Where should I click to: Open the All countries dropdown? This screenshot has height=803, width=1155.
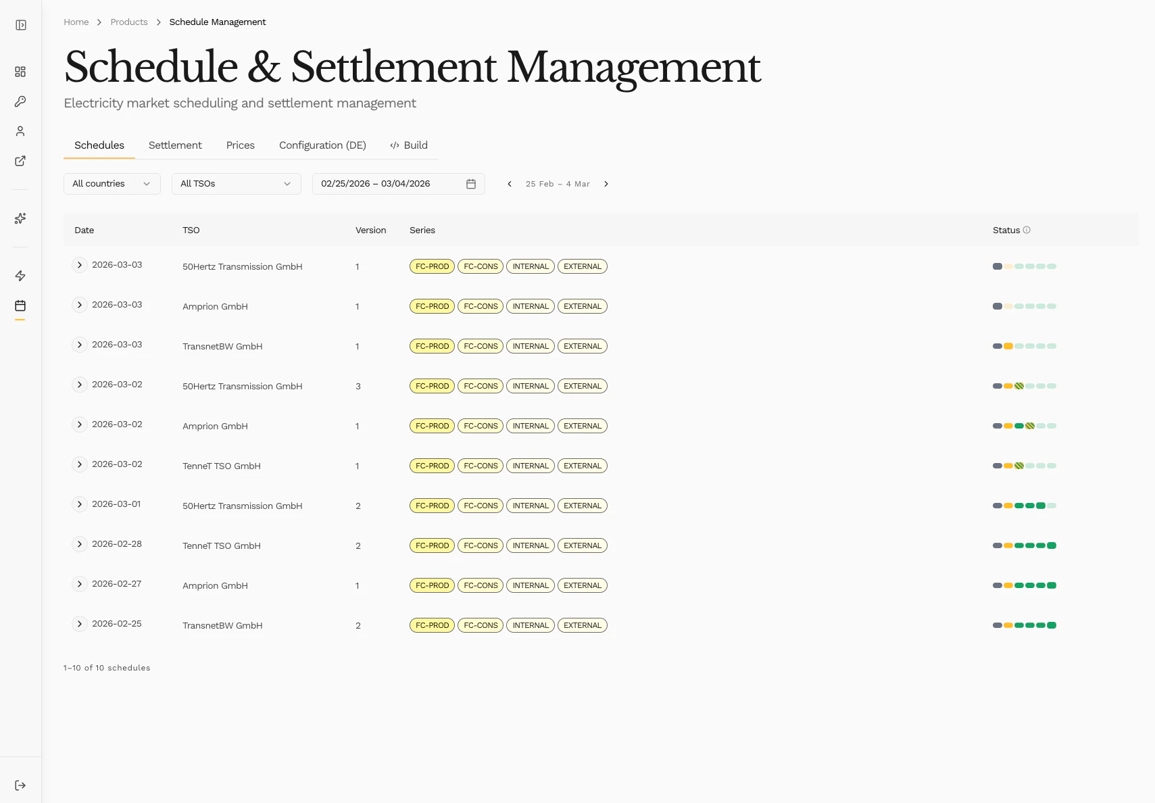112,183
